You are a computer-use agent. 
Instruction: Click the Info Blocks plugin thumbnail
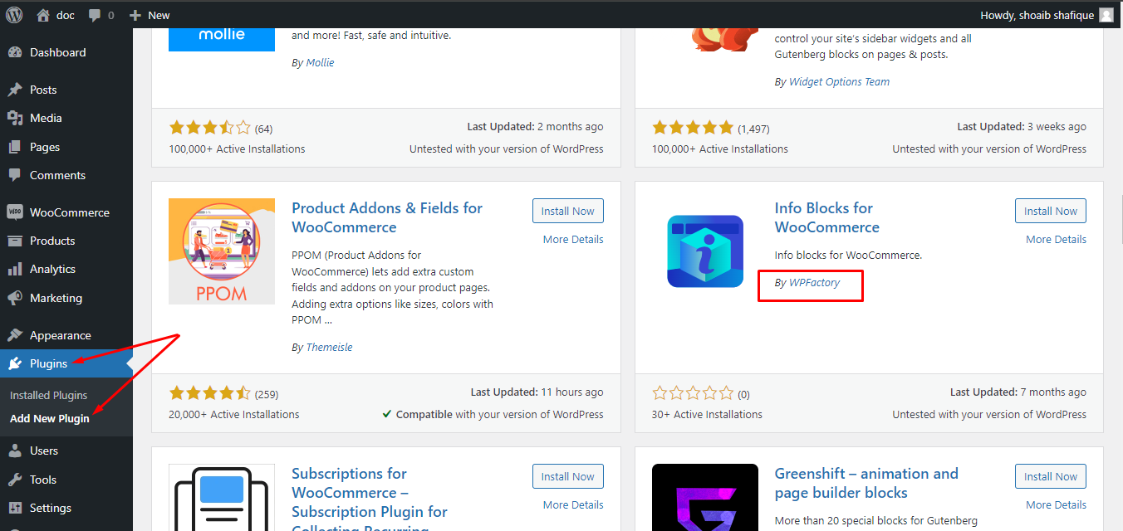(705, 251)
